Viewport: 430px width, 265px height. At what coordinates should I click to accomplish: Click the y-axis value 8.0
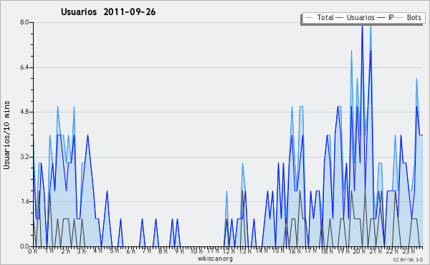[24, 22]
